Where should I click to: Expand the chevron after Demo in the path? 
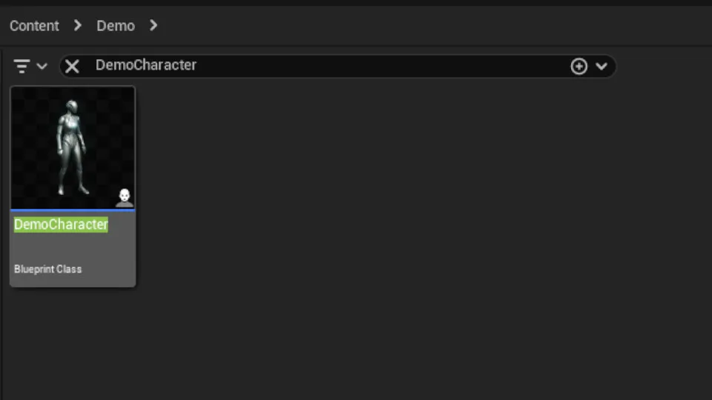[x=154, y=25]
